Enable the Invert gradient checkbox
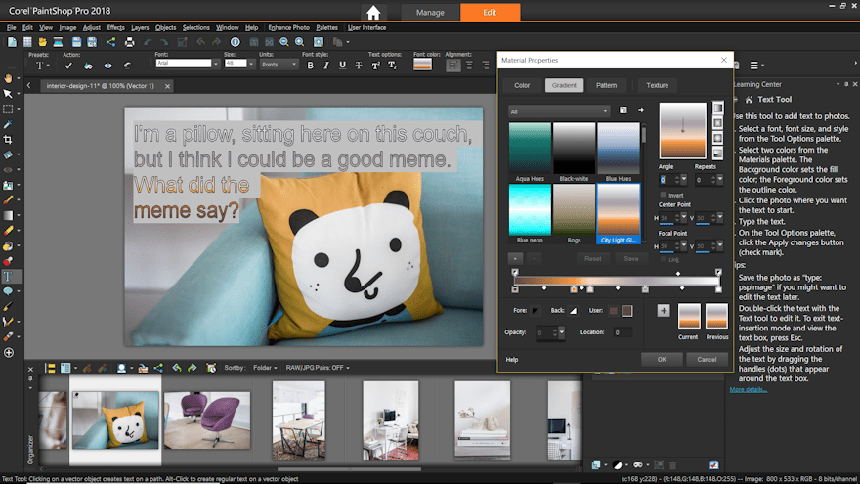Screen dimensions: 860x484 664,195
